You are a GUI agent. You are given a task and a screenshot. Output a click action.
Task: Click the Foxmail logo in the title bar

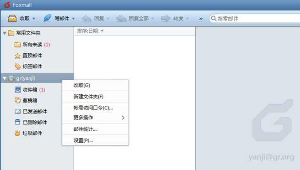click(7, 5)
